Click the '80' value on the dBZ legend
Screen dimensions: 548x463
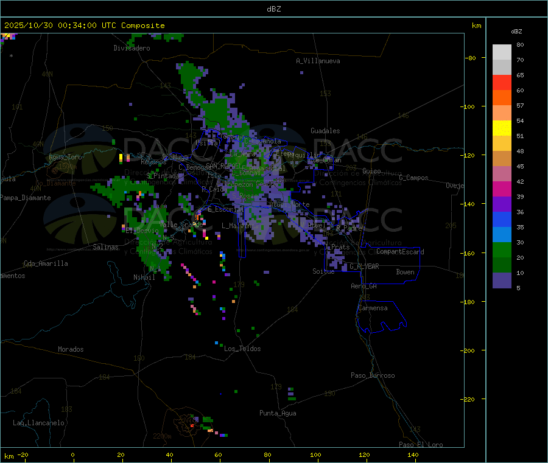pyautogui.click(x=520, y=44)
